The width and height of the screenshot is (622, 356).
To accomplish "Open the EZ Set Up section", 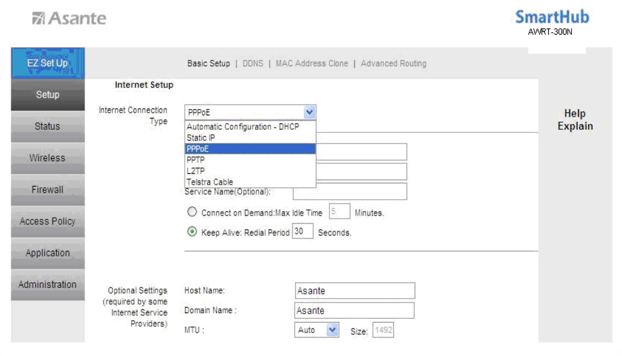I will click(48, 63).
